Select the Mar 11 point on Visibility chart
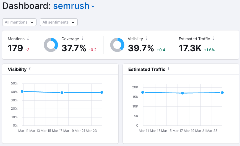The height and width of the screenshot is (146, 240). tap(22, 91)
